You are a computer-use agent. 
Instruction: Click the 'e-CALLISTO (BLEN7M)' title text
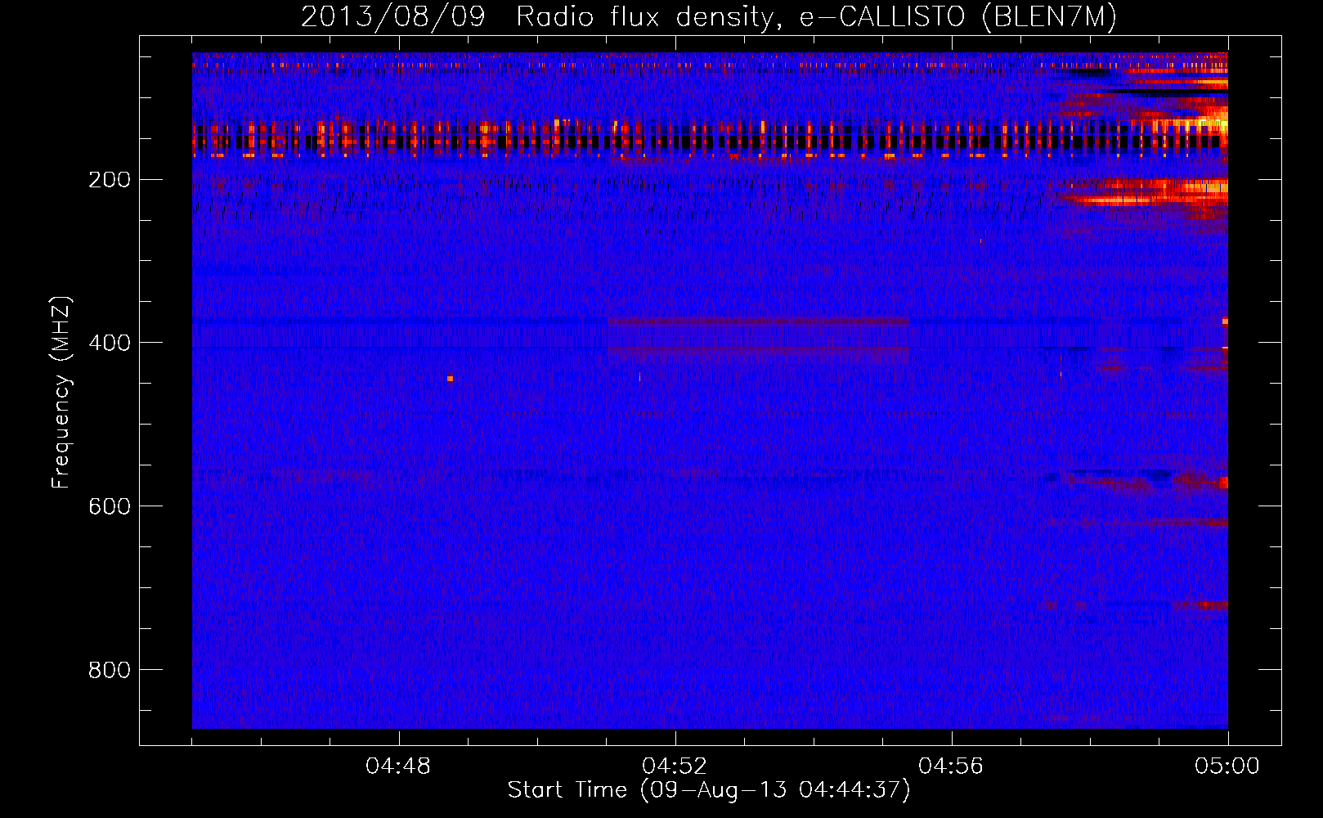(957, 17)
